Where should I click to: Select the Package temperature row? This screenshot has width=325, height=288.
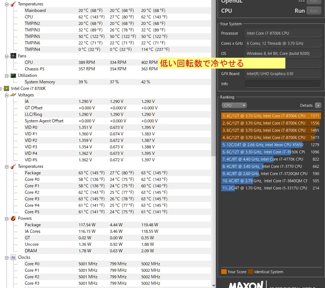pyautogui.click(x=117, y=173)
